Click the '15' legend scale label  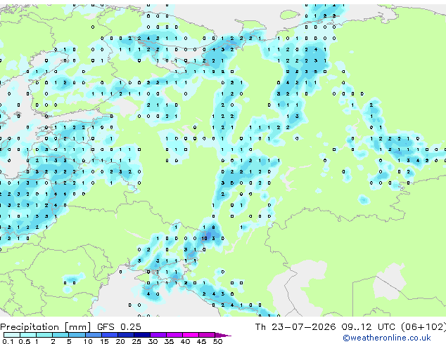(x=104, y=341)
